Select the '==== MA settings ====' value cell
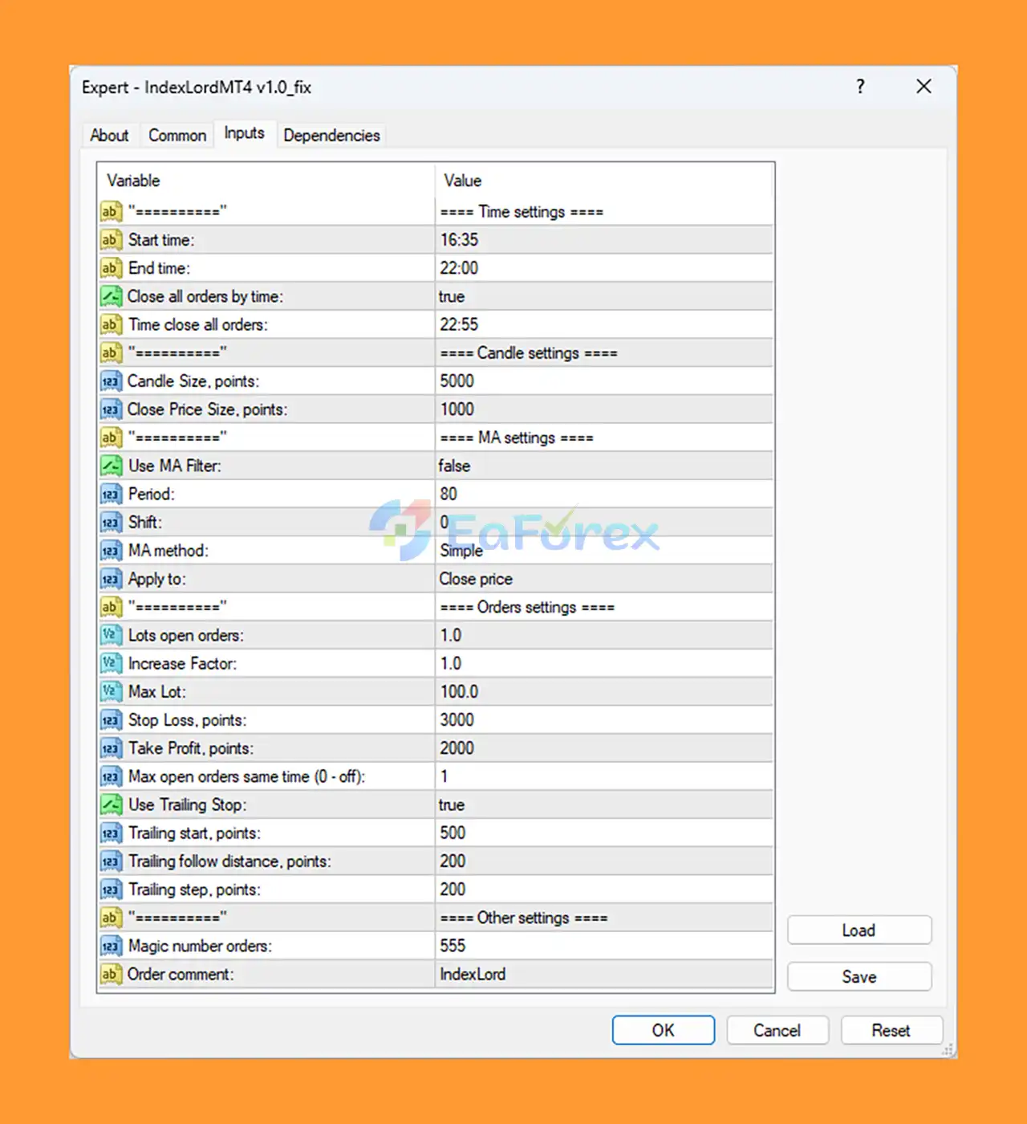This screenshot has width=1027, height=1124. (x=604, y=438)
